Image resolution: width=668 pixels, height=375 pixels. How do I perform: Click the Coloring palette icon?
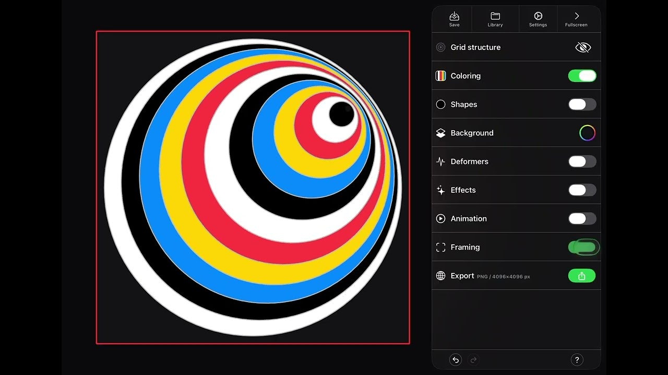click(x=440, y=76)
